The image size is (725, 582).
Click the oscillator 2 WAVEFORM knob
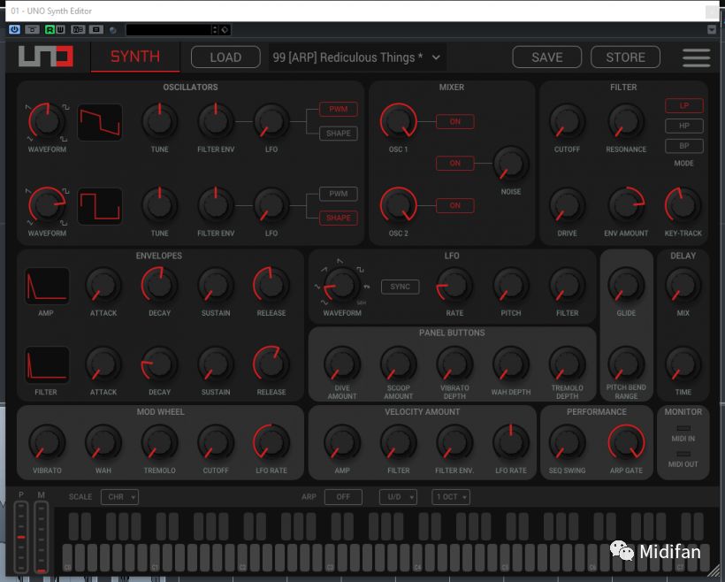pos(47,205)
